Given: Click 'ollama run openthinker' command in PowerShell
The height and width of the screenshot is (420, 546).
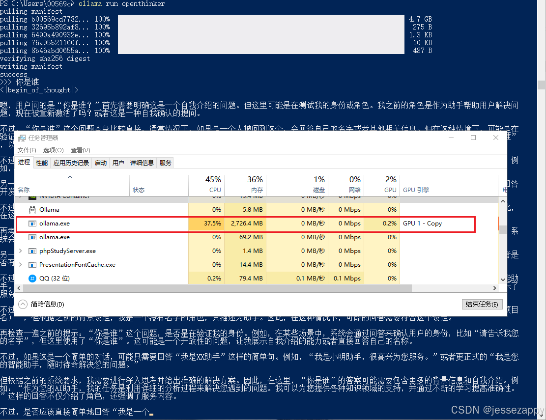Looking at the screenshot, I should [121, 4].
